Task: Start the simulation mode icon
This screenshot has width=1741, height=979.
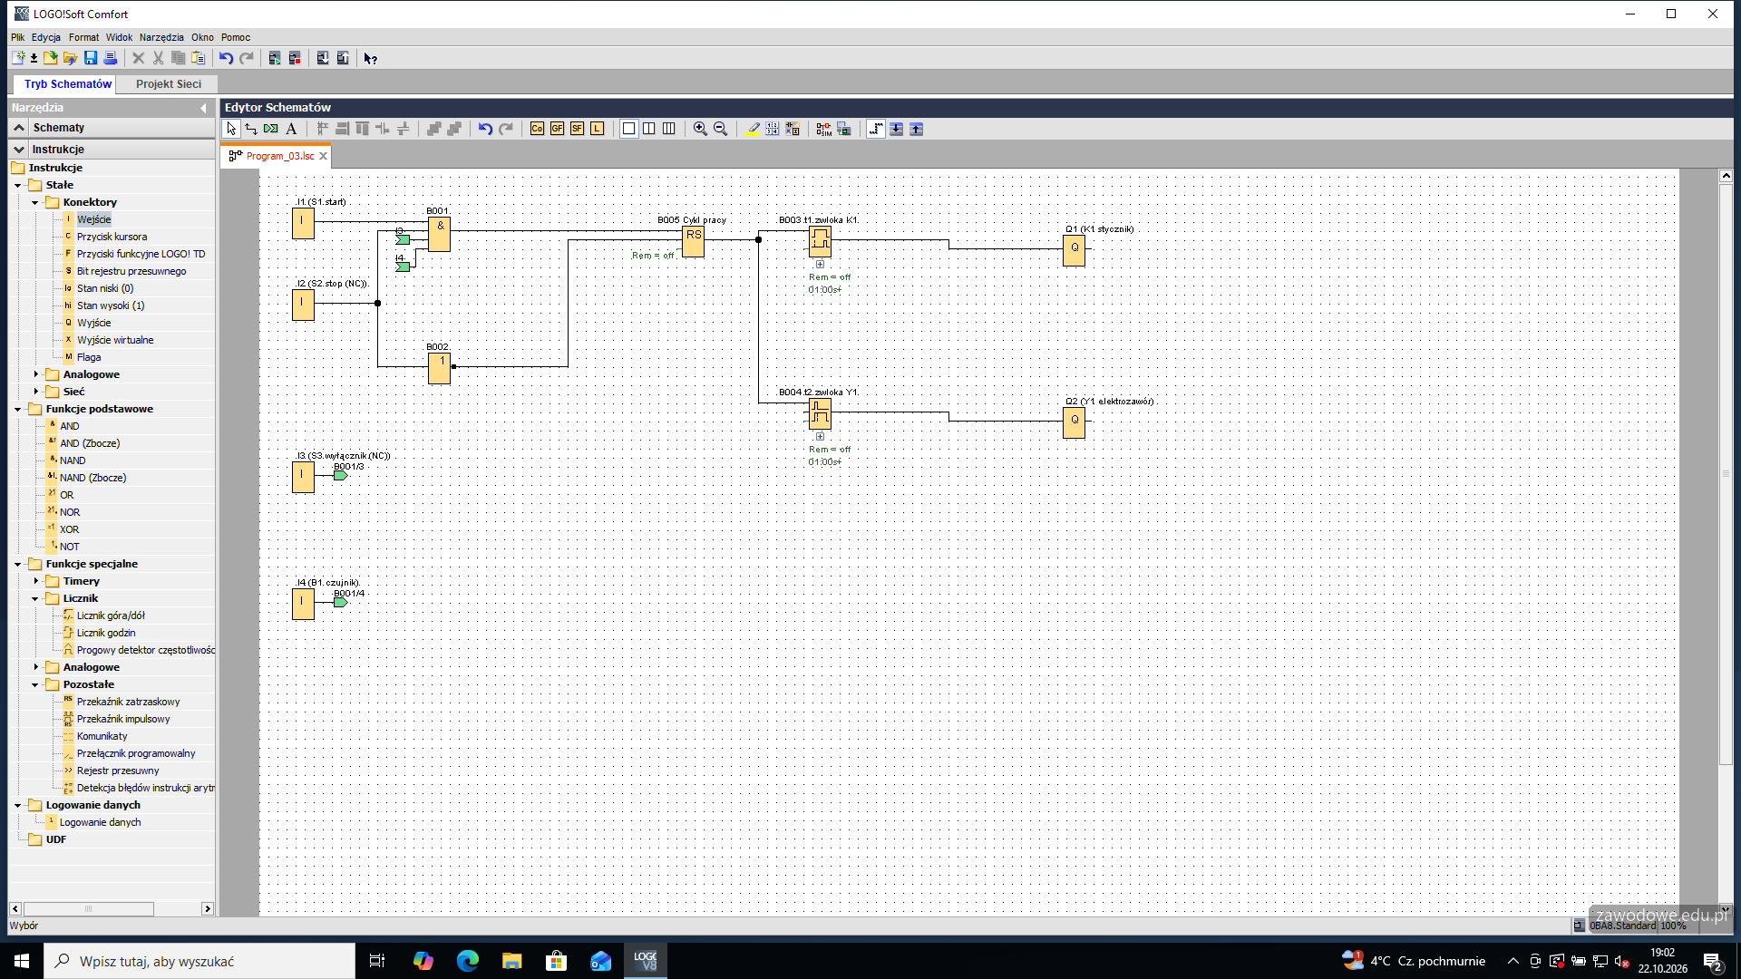Action: (823, 129)
